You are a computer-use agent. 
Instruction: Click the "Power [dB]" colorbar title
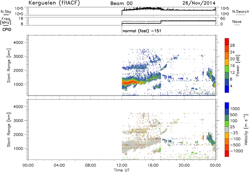click(x=237, y=66)
